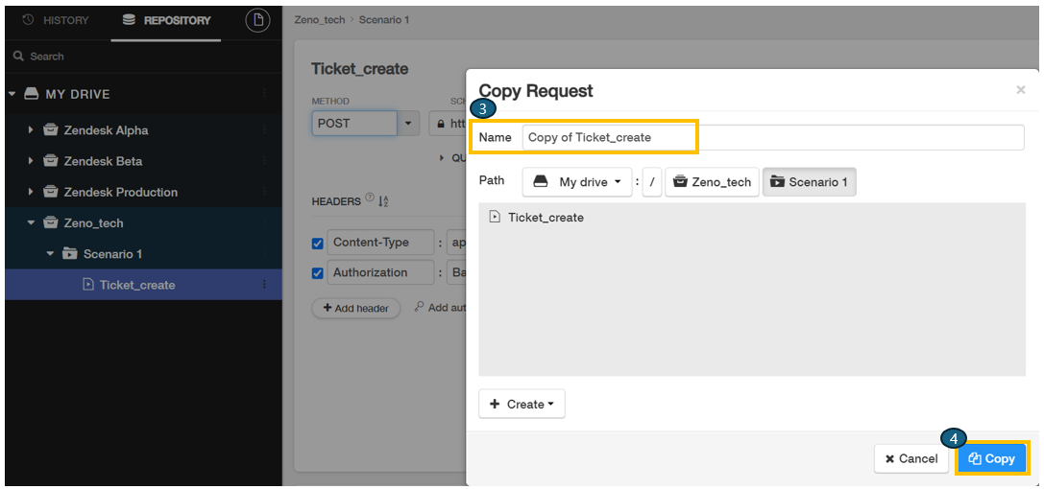Expand the Zendesk Production project
1044x489 pixels.
coord(31,192)
